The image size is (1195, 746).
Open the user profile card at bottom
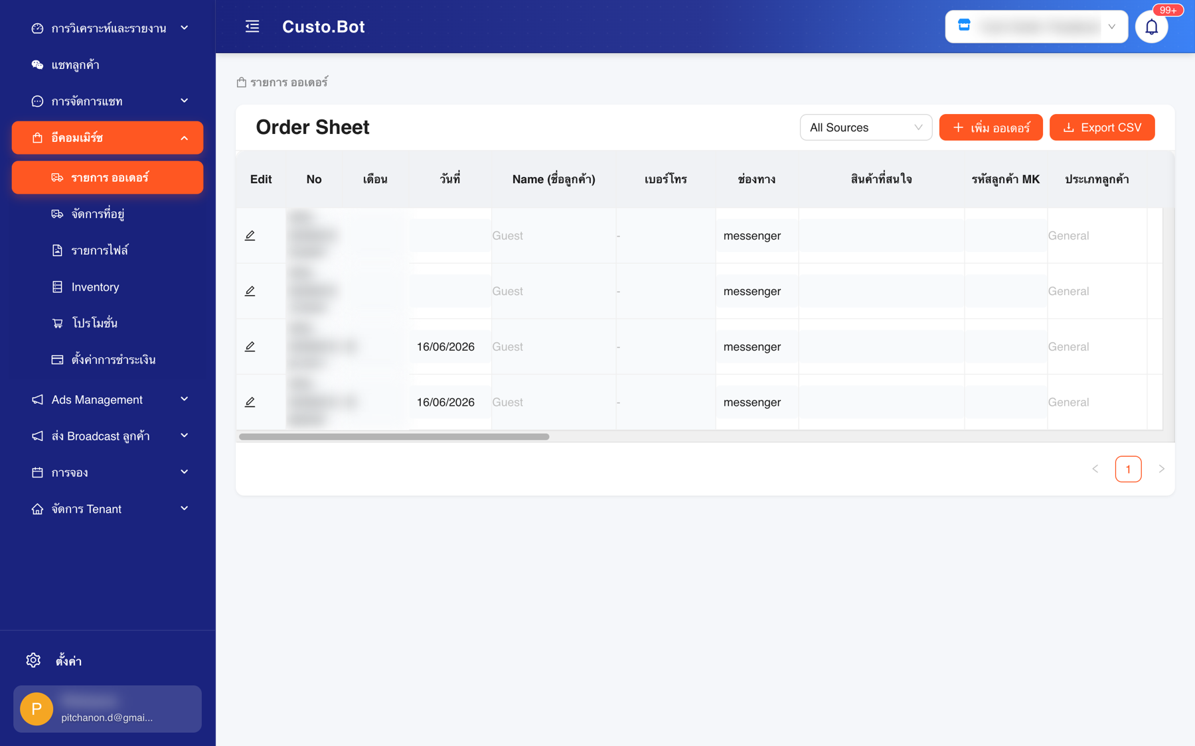pos(108,709)
